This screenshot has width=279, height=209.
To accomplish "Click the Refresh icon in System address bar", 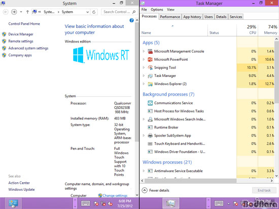I will pos(94,12).
